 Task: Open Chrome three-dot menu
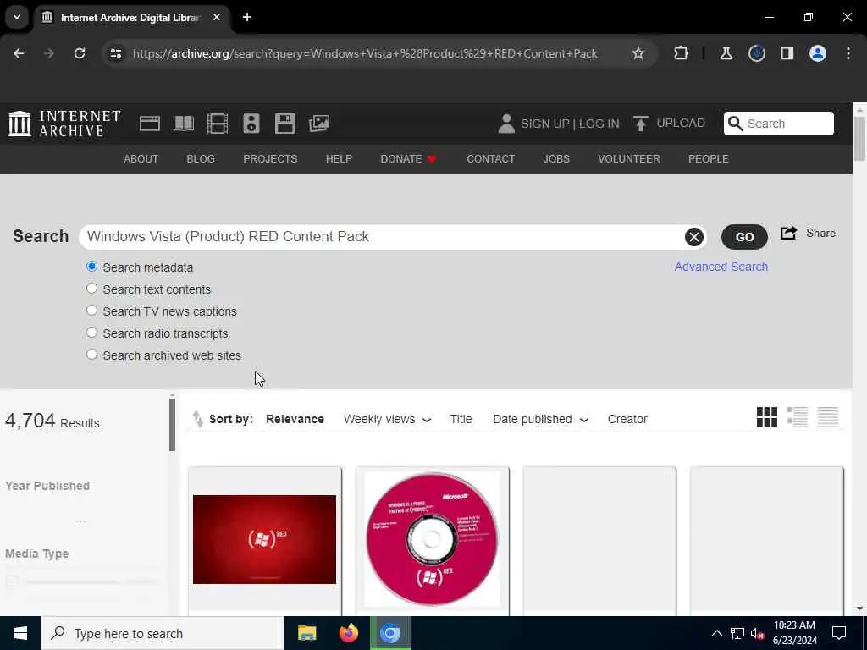848,53
